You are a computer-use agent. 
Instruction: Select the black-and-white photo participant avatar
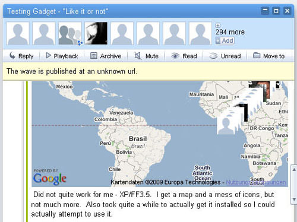pyautogui.click(x=96, y=33)
